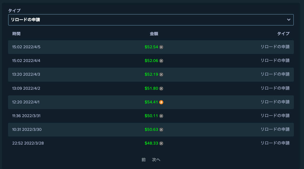The height and width of the screenshot is (169, 304).
Task: Click the currency icon beside $52.54
Action: 161,47
